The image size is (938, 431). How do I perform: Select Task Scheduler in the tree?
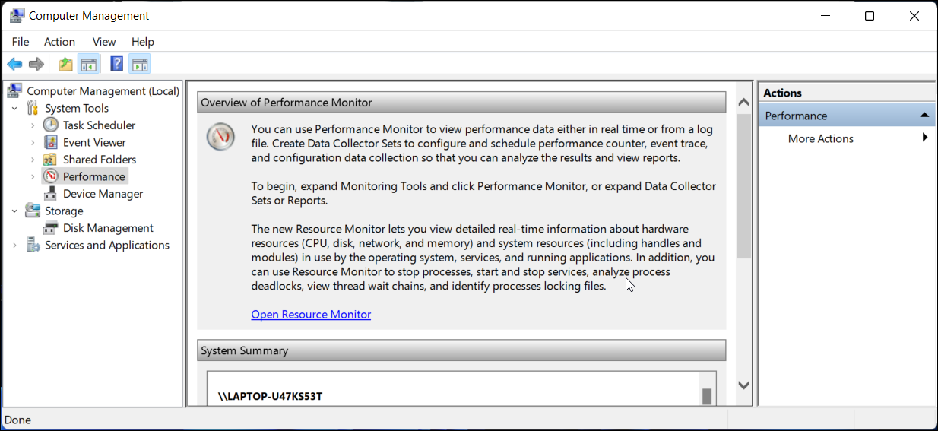(99, 125)
